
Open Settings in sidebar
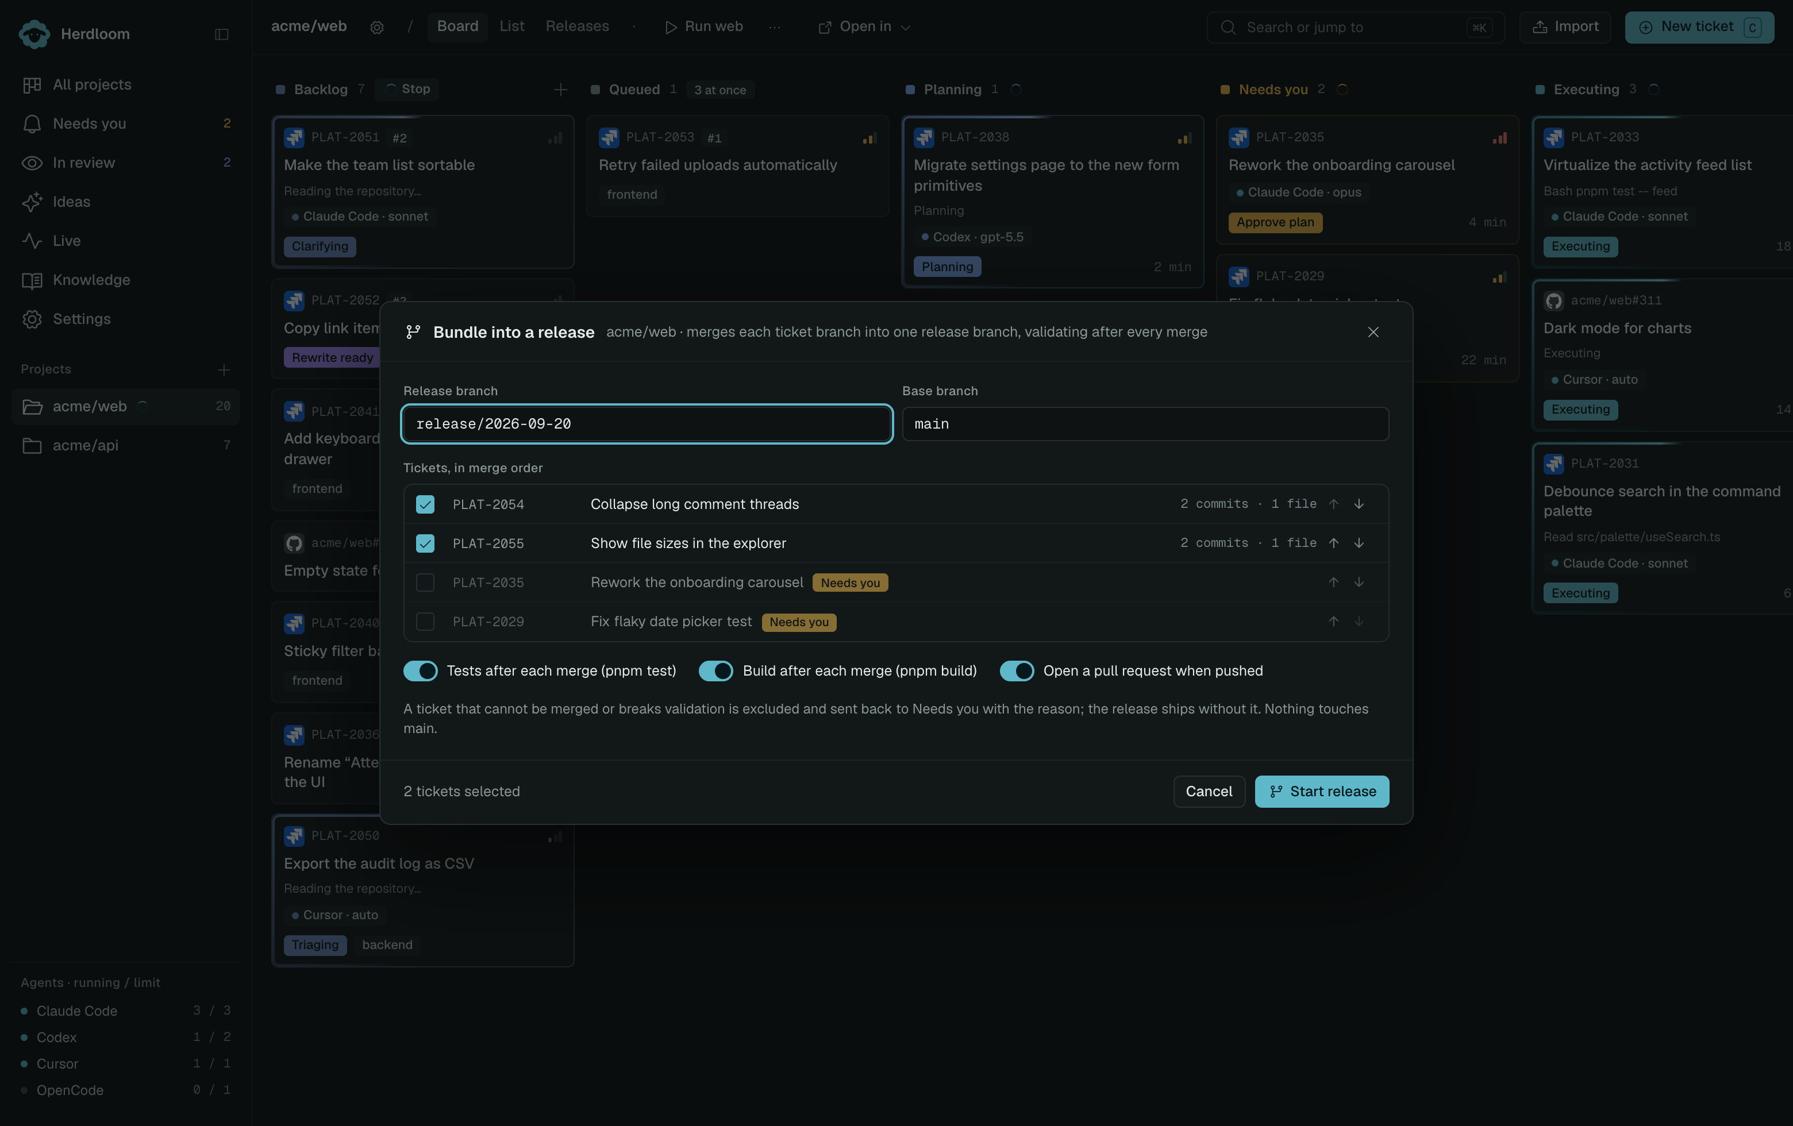(126, 319)
